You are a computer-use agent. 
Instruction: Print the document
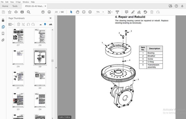click(x=22, y=12)
